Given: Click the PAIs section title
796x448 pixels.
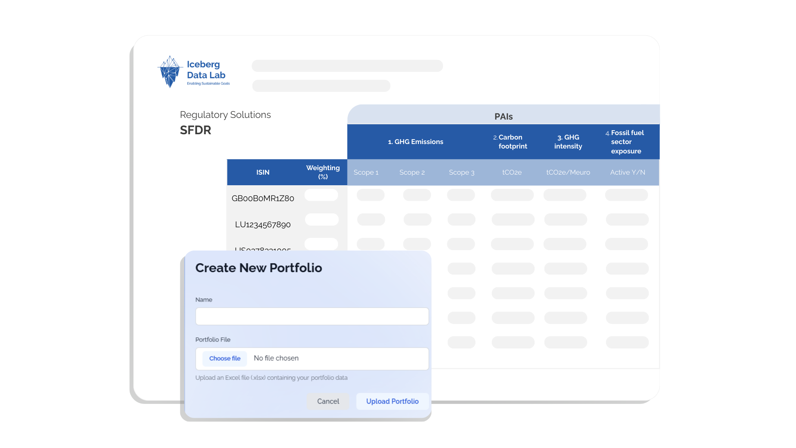Looking at the screenshot, I should 503,116.
